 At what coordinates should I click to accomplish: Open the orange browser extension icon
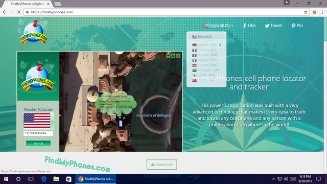point(314,12)
